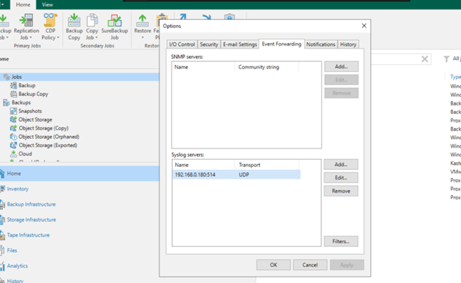Click the Object Storage (Copy) icon
The width and height of the screenshot is (461, 283).
[13, 128]
